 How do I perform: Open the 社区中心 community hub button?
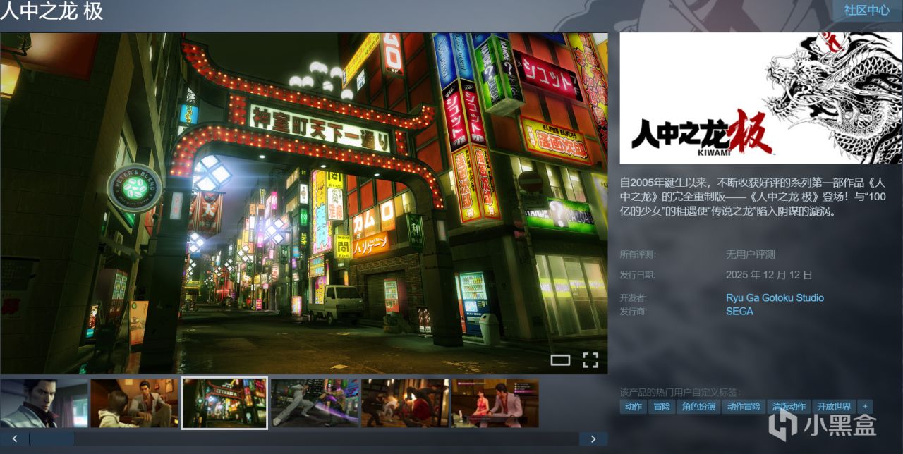coord(867,10)
